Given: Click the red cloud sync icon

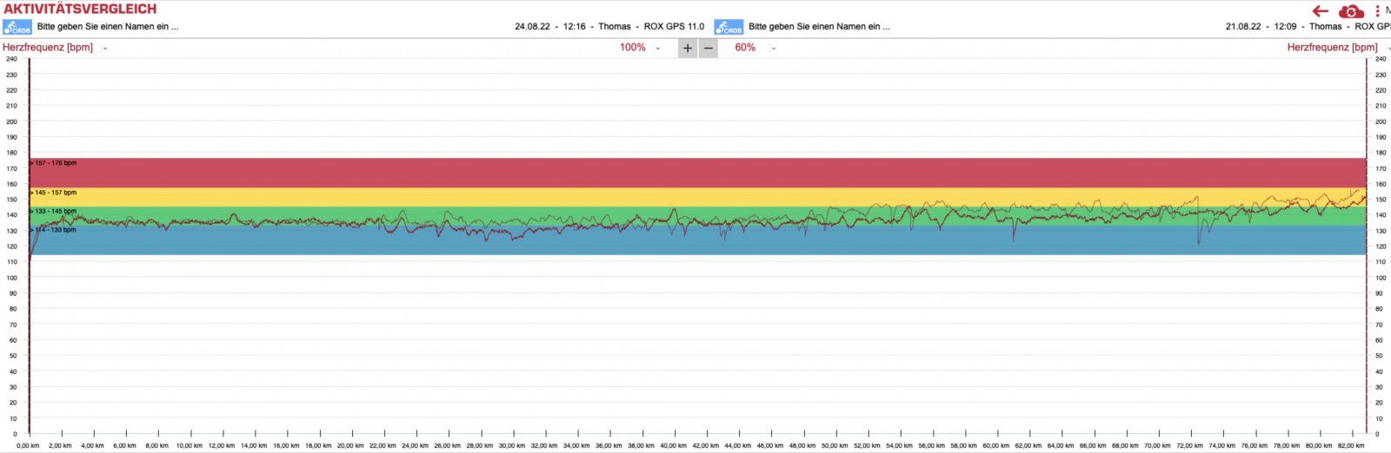Looking at the screenshot, I should [x=1351, y=11].
